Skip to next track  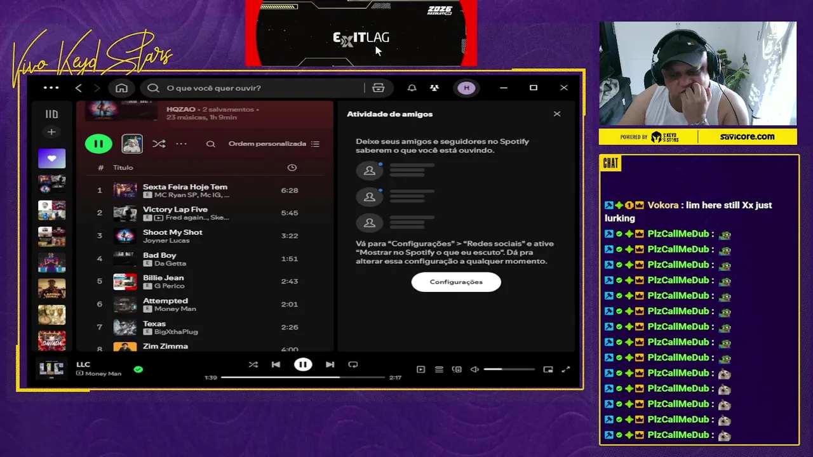tap(330, 364)
